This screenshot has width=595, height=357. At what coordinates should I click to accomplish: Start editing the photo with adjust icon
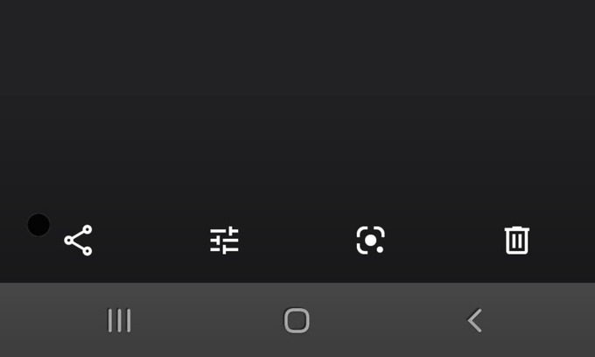pos(224,241)
